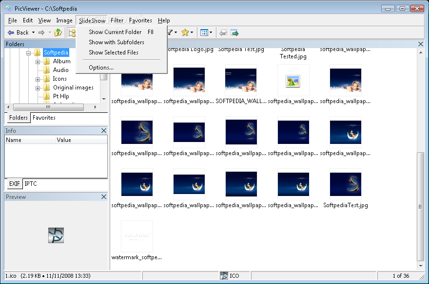
Task: Go up one folder level icon
Action: click(x=58, y=33)
